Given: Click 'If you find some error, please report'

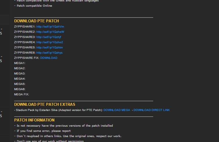Looking at the screenshot, I should click(43, 131).
